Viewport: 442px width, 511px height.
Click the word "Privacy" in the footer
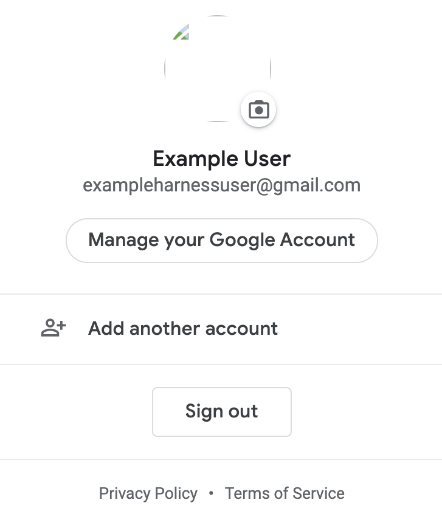click(x=124, y=493)
